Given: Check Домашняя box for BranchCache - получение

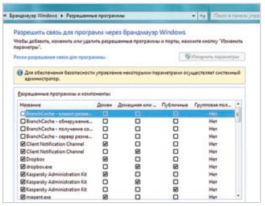Looking at the screenshot, I should click(137, 129).
